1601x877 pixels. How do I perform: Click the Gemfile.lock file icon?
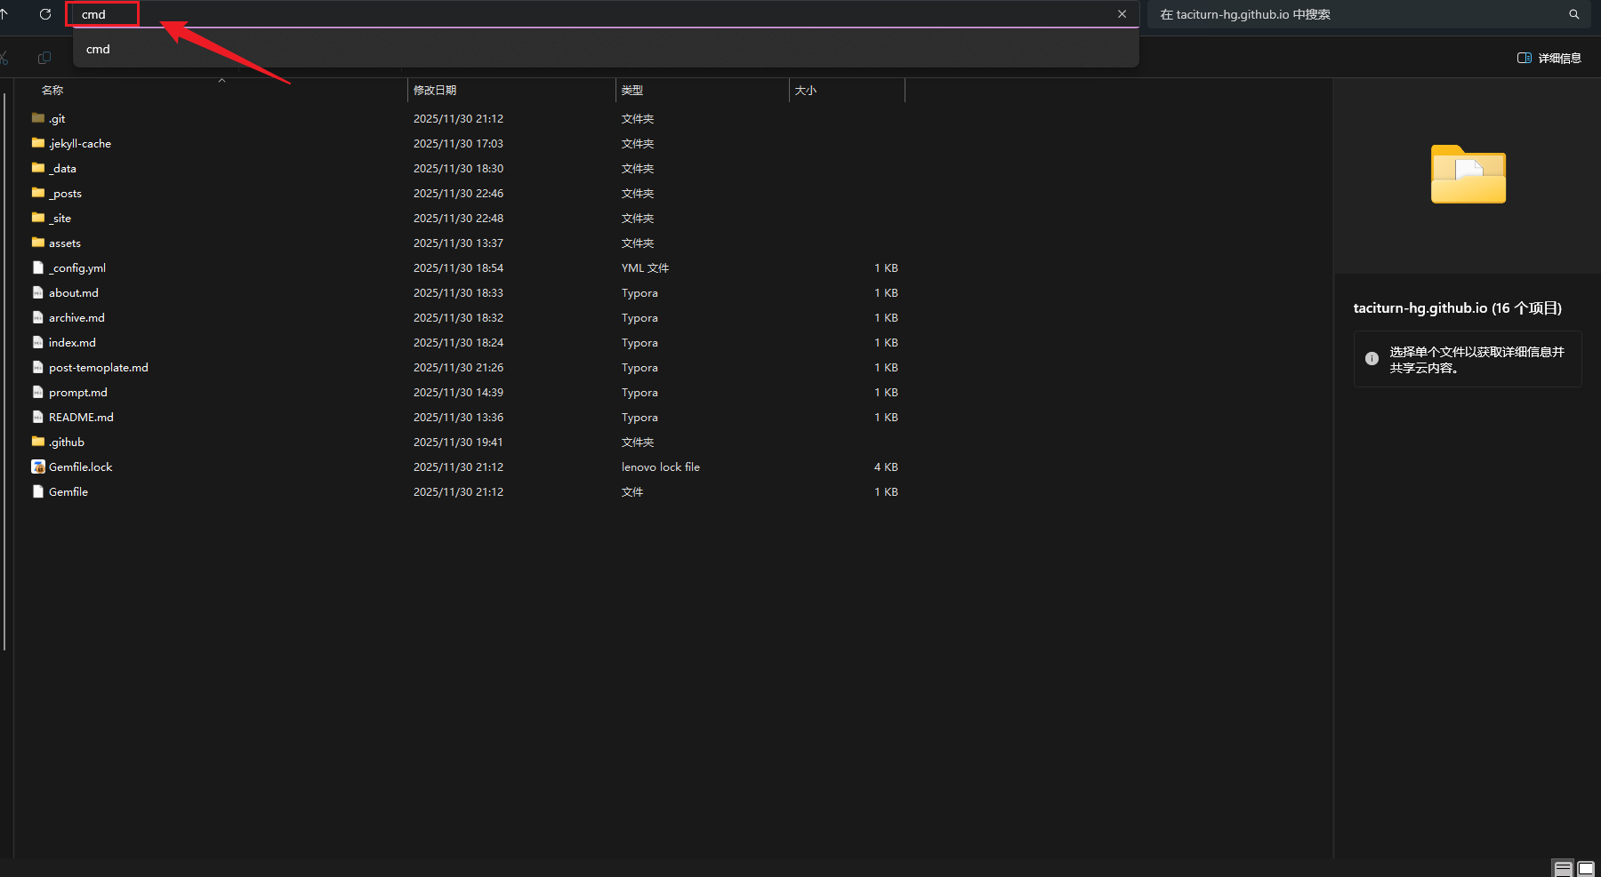point(38,466)
